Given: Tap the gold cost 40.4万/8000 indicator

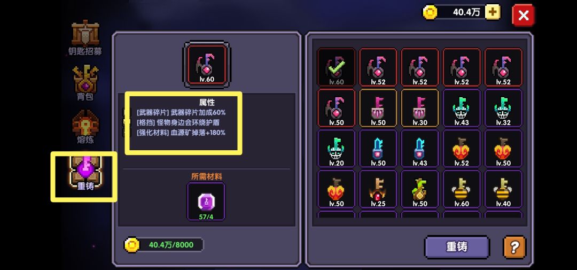Looking at the screenshot, I should coord(163,245).
